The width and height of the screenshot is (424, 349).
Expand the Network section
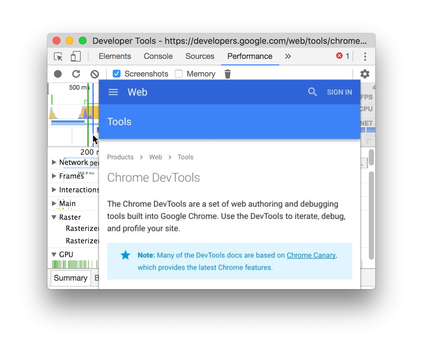(x=54, y=162)
